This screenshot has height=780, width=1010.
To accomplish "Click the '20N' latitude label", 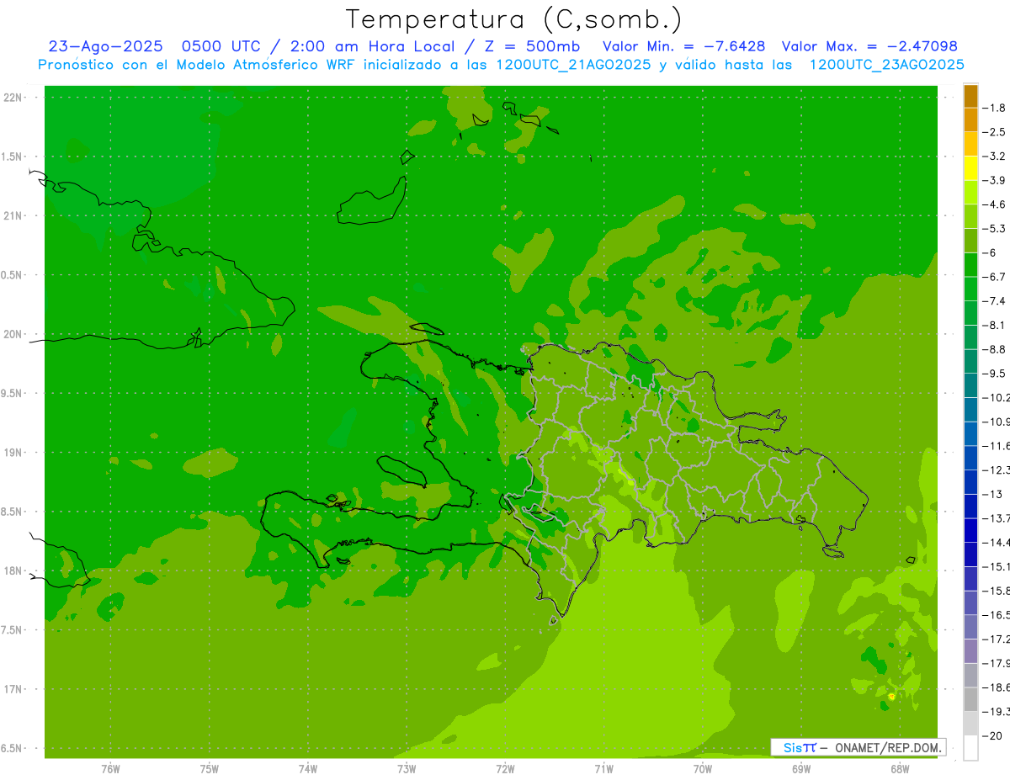I will point(13,334).
